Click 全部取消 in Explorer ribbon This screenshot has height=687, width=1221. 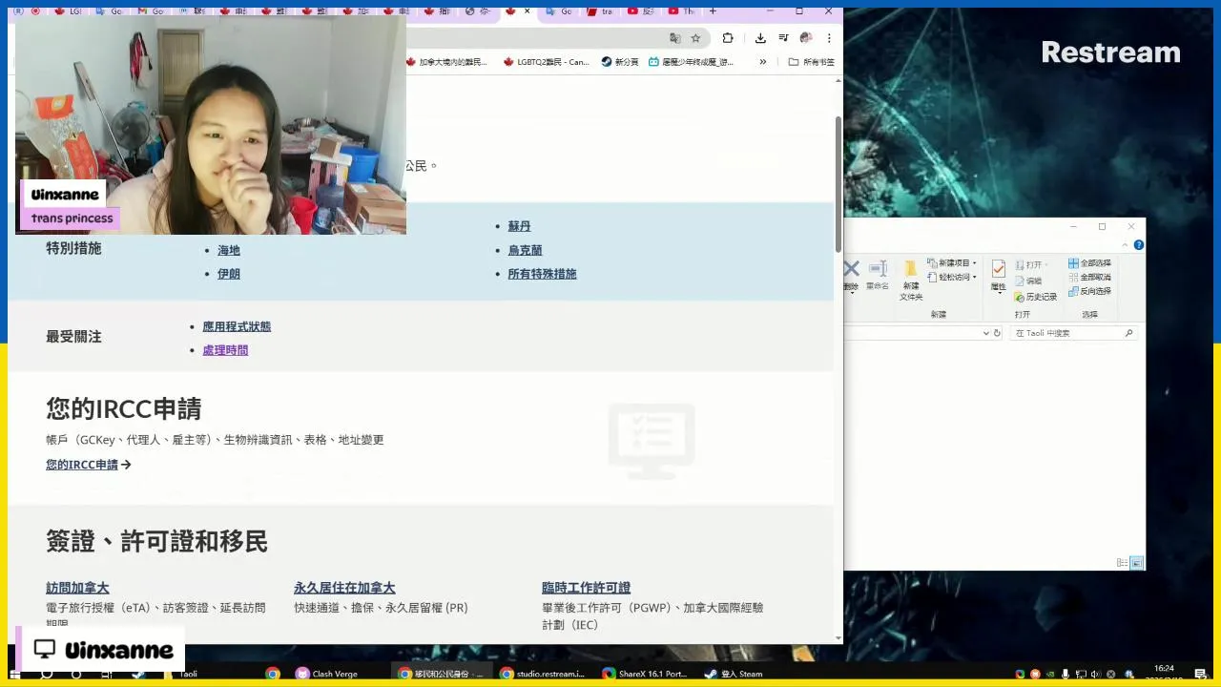coord(1090,277)
